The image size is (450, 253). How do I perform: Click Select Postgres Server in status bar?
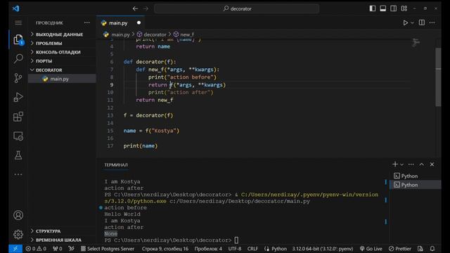[x=108, y=249]
